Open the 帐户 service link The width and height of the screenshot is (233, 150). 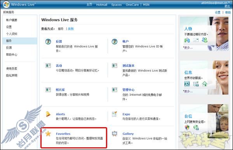point(125,41)
